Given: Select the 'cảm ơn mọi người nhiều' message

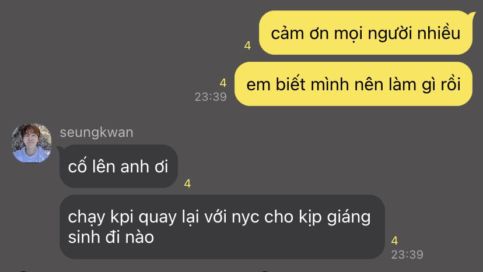Looking at the screenshot, I should [366, 33].
